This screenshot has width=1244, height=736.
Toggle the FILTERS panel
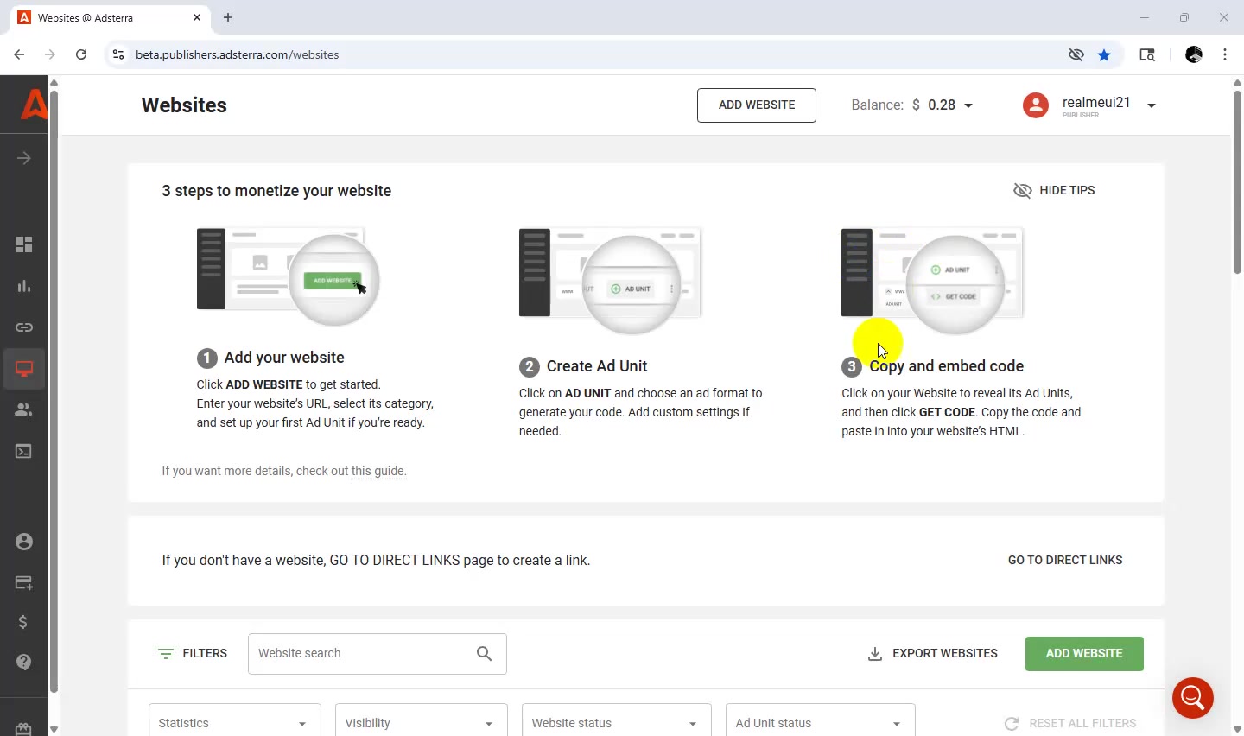pos(193,654)
